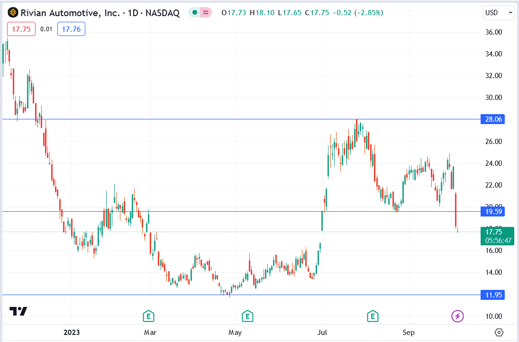Click the open value O17.73 in the legend
Viewport: 519px width, 342px height.
[x=234, y=13]
